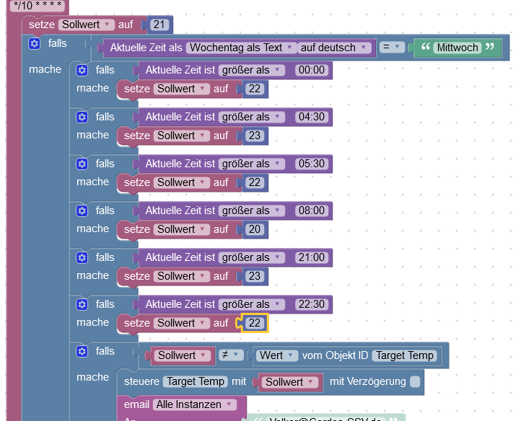Open 'größer als' dropdown for 04:30 condition
526x421 pixels.
(x=251, y=117)
